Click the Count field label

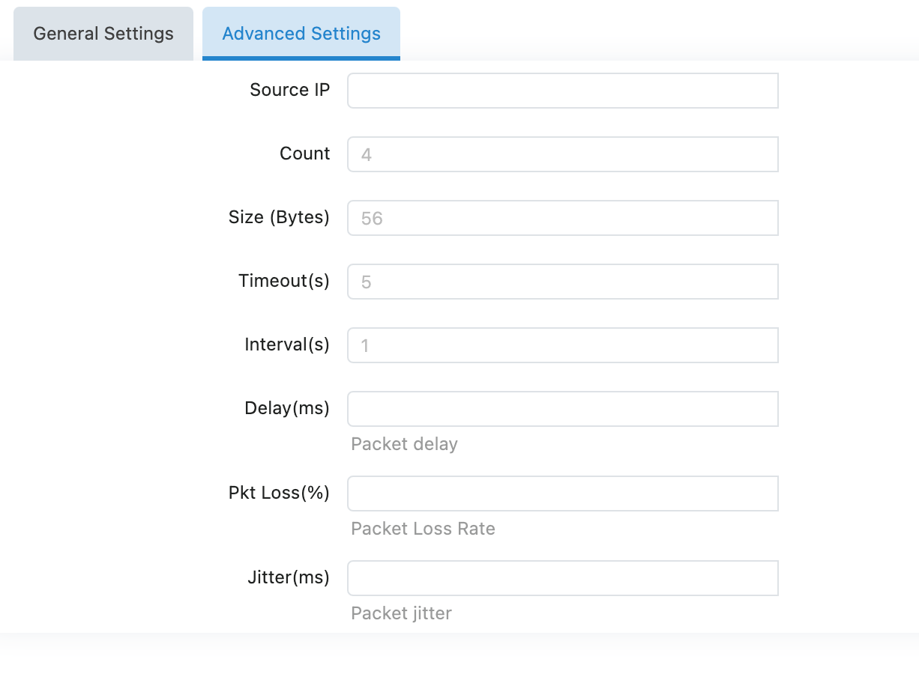tap(304, 154)
